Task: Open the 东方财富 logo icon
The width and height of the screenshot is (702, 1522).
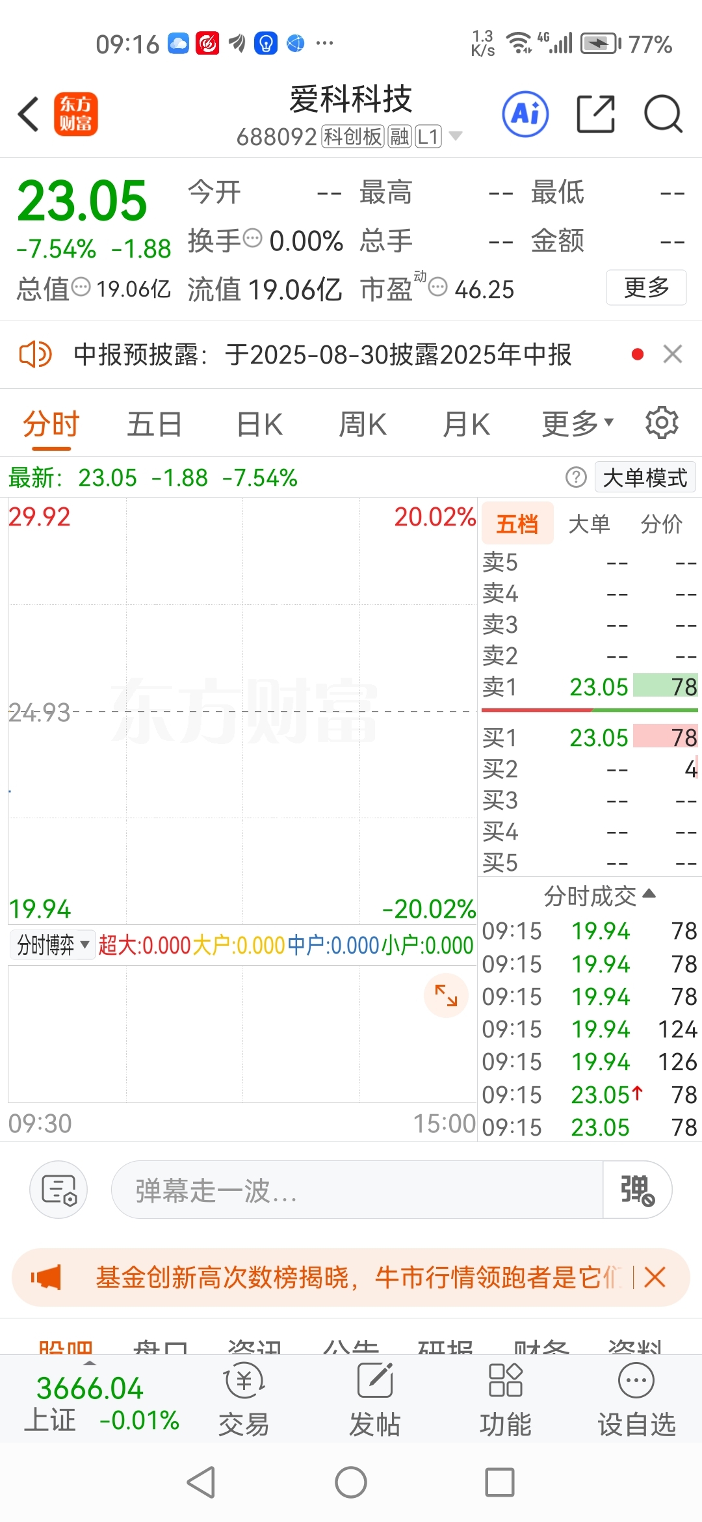Action: pyautogui.click(x=76, y=114)
